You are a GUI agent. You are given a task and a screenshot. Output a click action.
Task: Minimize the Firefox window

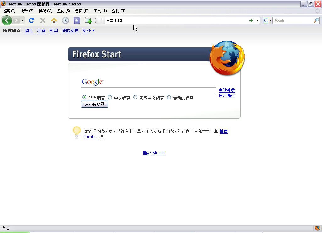click(x=303, y=4)
